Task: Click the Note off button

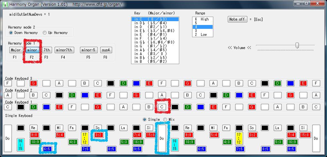Action: point(237,19)
